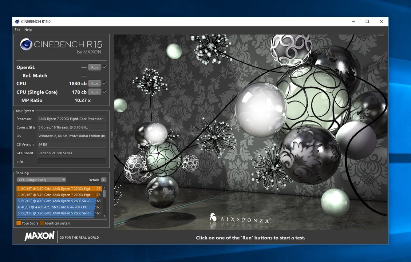Select ranking row 2 with score 173
This screenshot has height=262, width=411.
click(x=59, y=195)
